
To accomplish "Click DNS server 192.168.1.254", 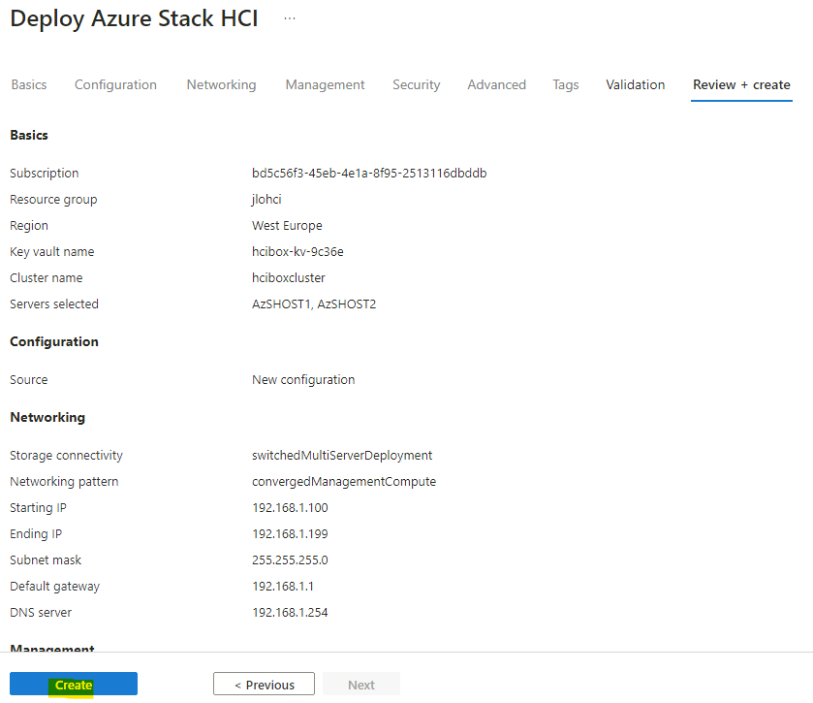I will pos(290,613).
